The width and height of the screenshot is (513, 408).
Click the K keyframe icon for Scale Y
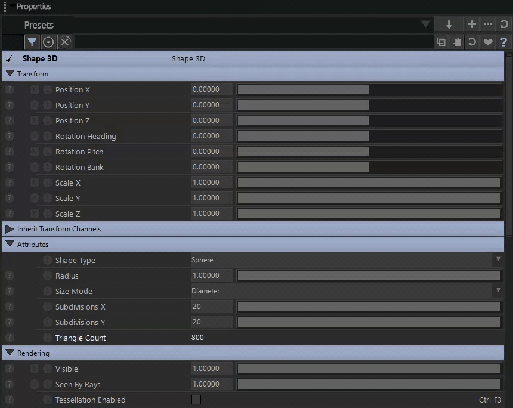coord(35,198)
